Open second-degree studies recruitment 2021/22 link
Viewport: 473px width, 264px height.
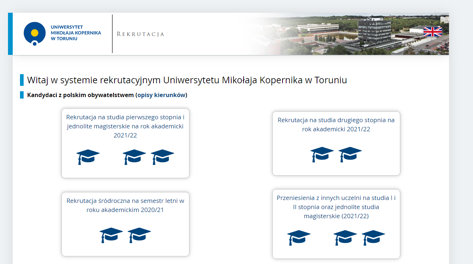[x=336, y=124]
